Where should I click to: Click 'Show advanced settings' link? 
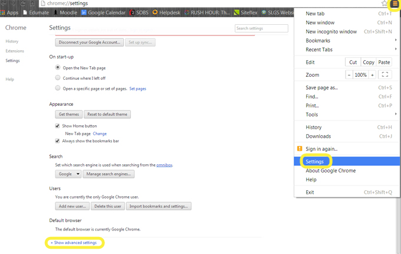[74, 243]
